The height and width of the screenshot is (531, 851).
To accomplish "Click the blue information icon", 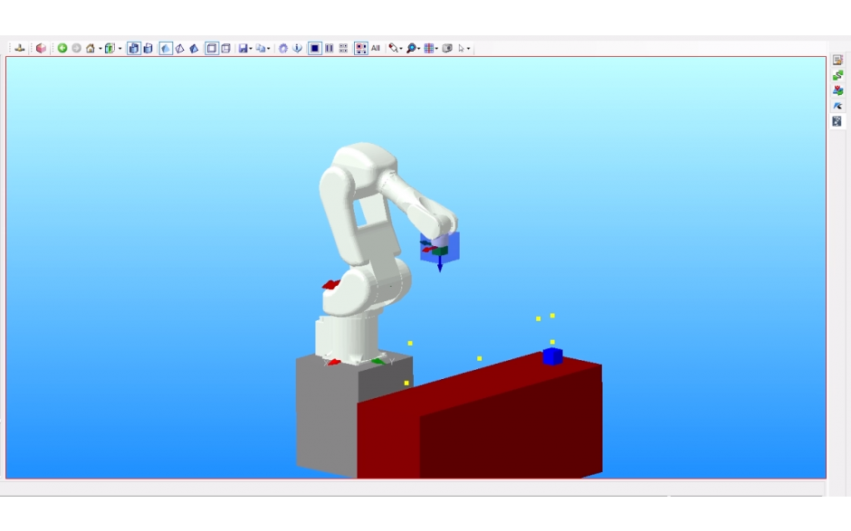I will tap(298, 48).
